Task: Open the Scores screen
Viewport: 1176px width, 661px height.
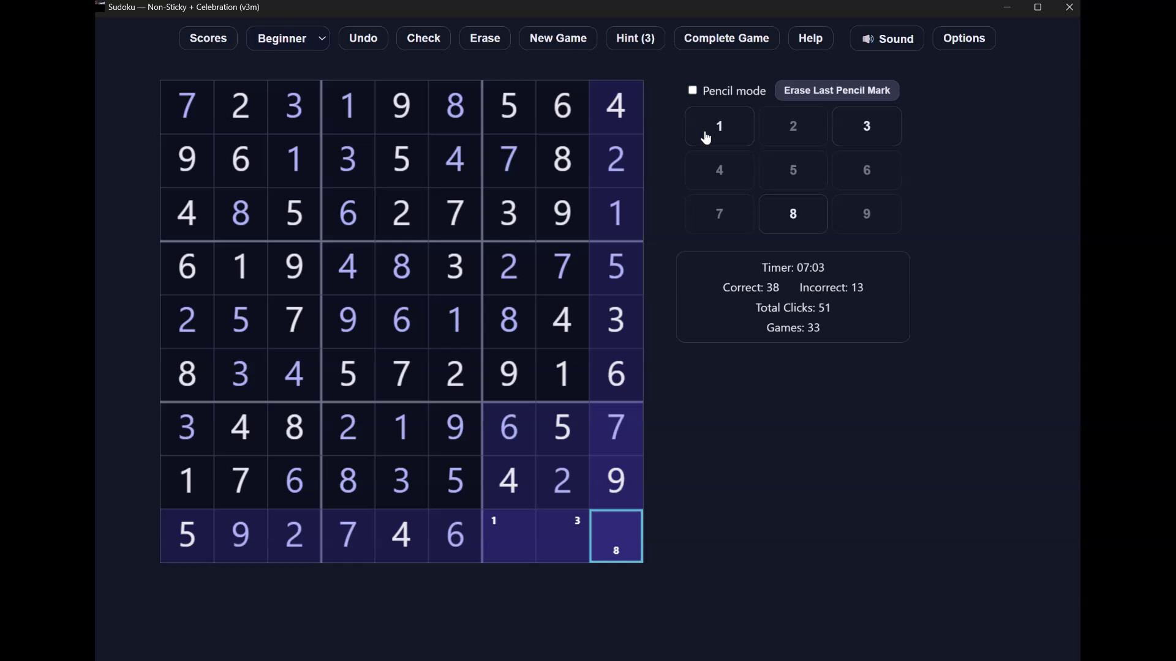Action: [x=208, y=38]
